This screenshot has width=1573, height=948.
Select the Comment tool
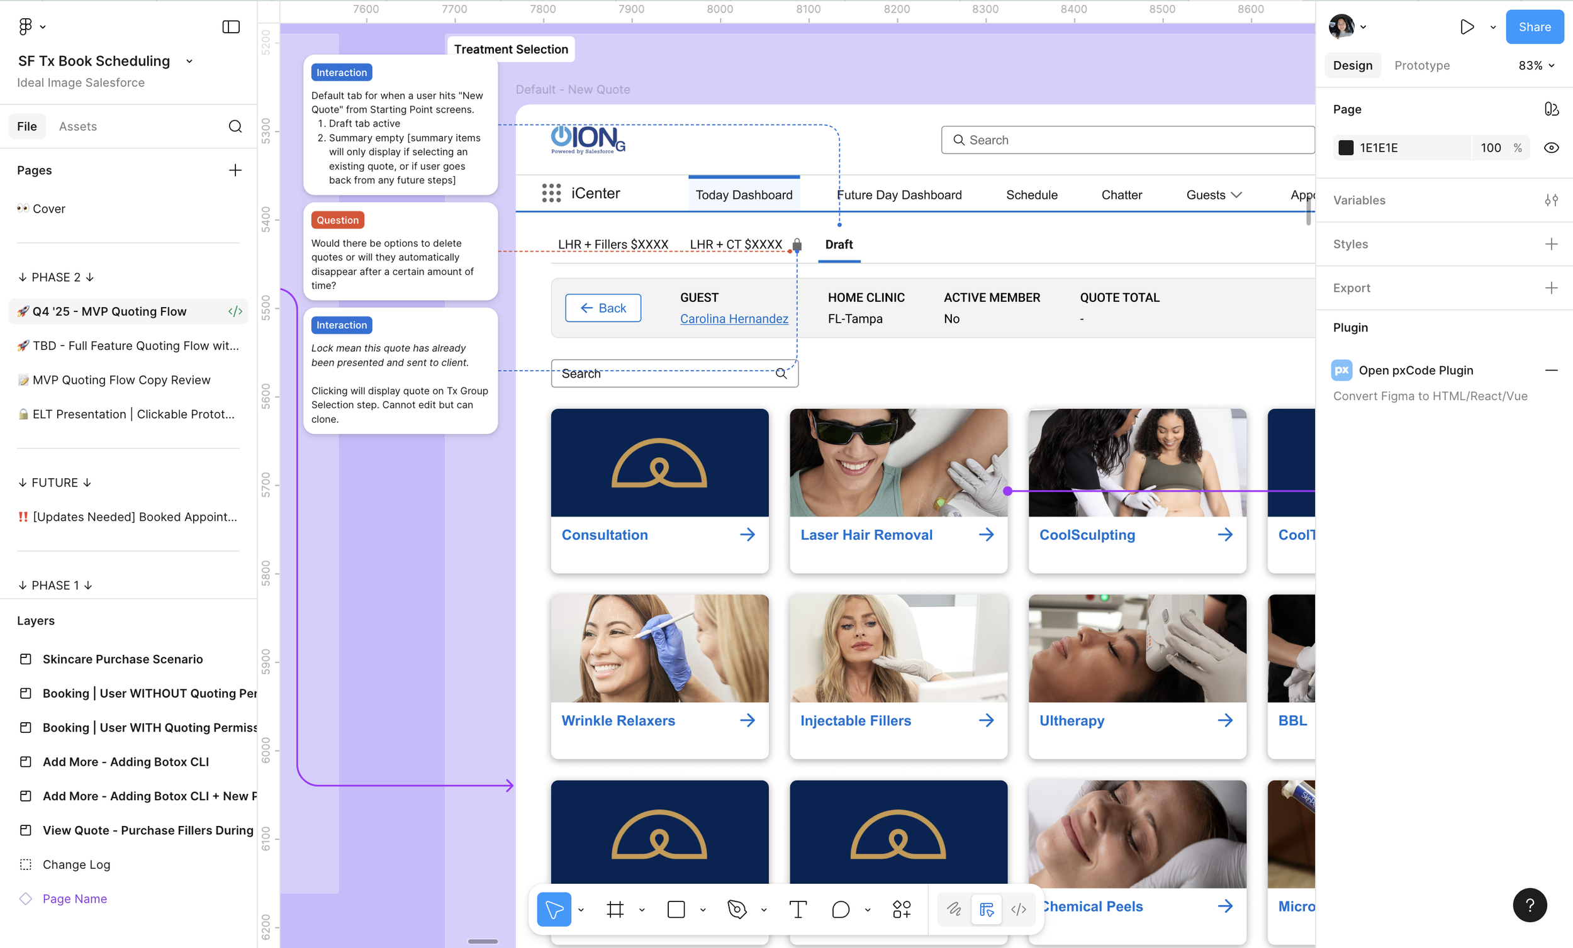(841, 909)
